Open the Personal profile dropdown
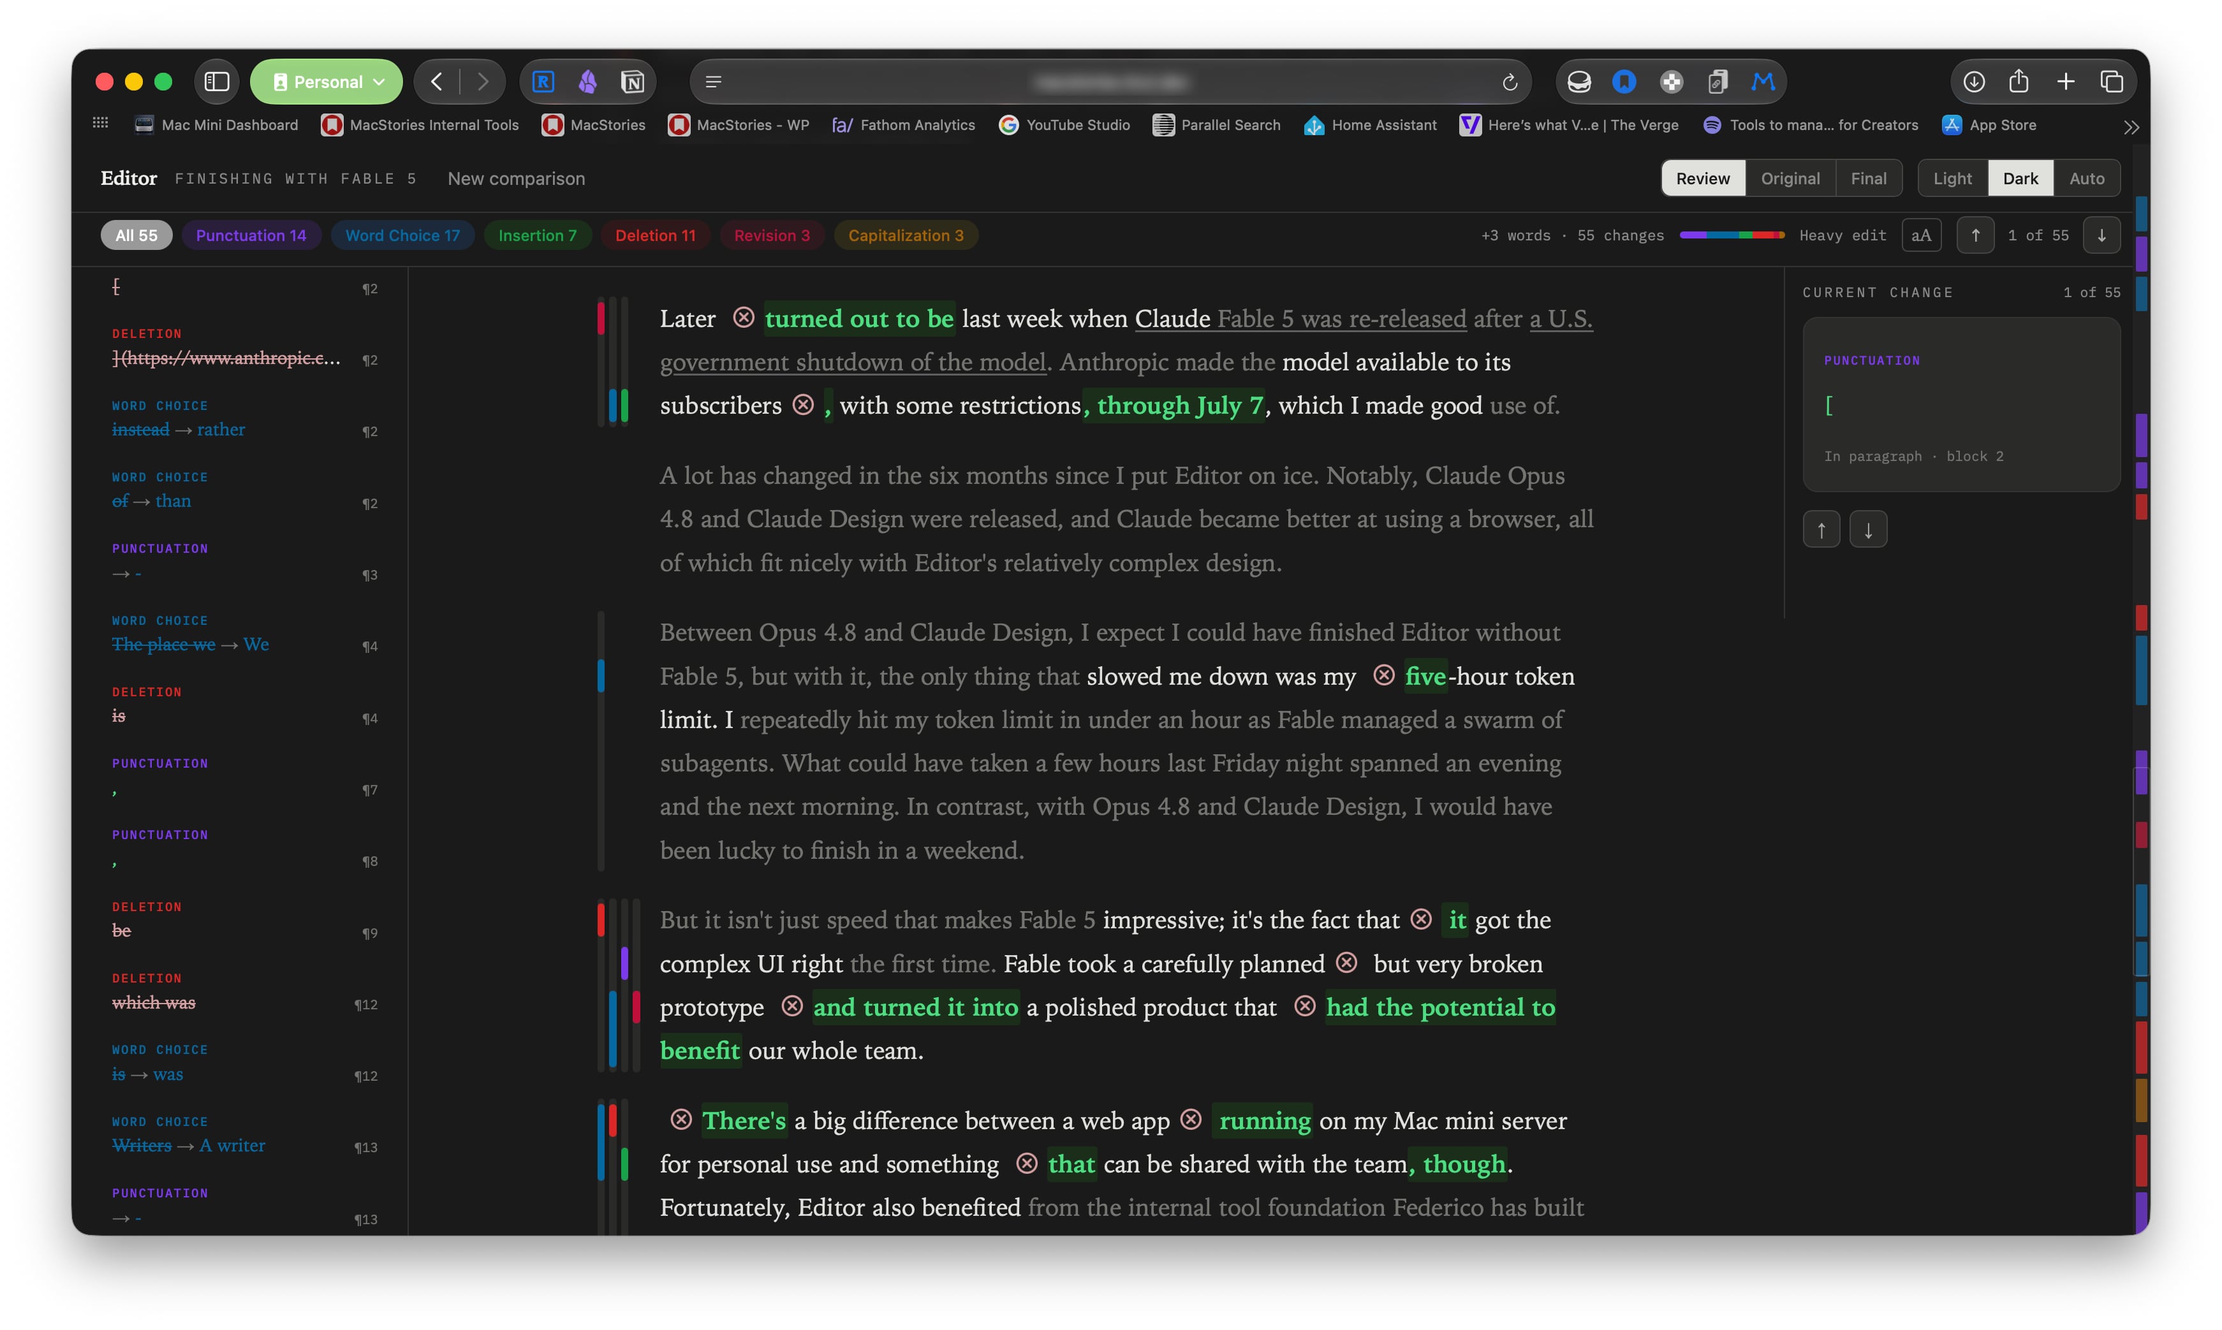The image size is (2222, 1330). tap(327, 82)
